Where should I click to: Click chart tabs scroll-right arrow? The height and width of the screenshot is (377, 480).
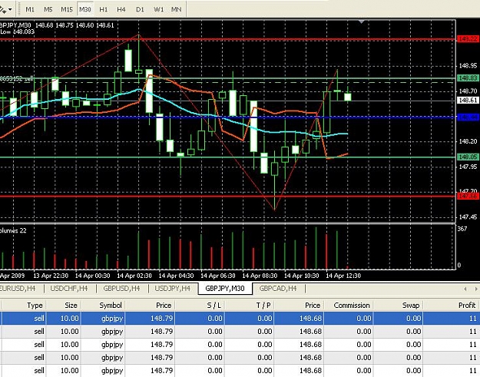(476, 289)
